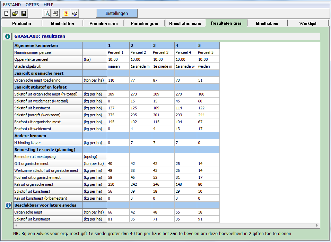Click the printer icon
Viewport: 331px width, 242px height.
(x=55, y=14)
